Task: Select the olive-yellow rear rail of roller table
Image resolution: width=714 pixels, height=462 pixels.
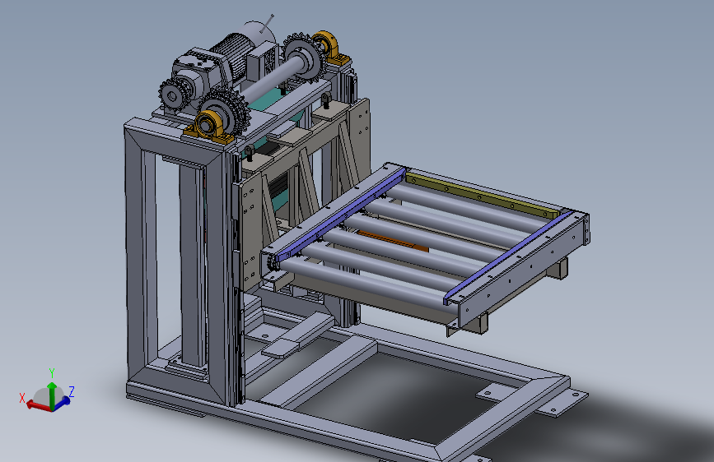Action: click(x=483, y=196)
